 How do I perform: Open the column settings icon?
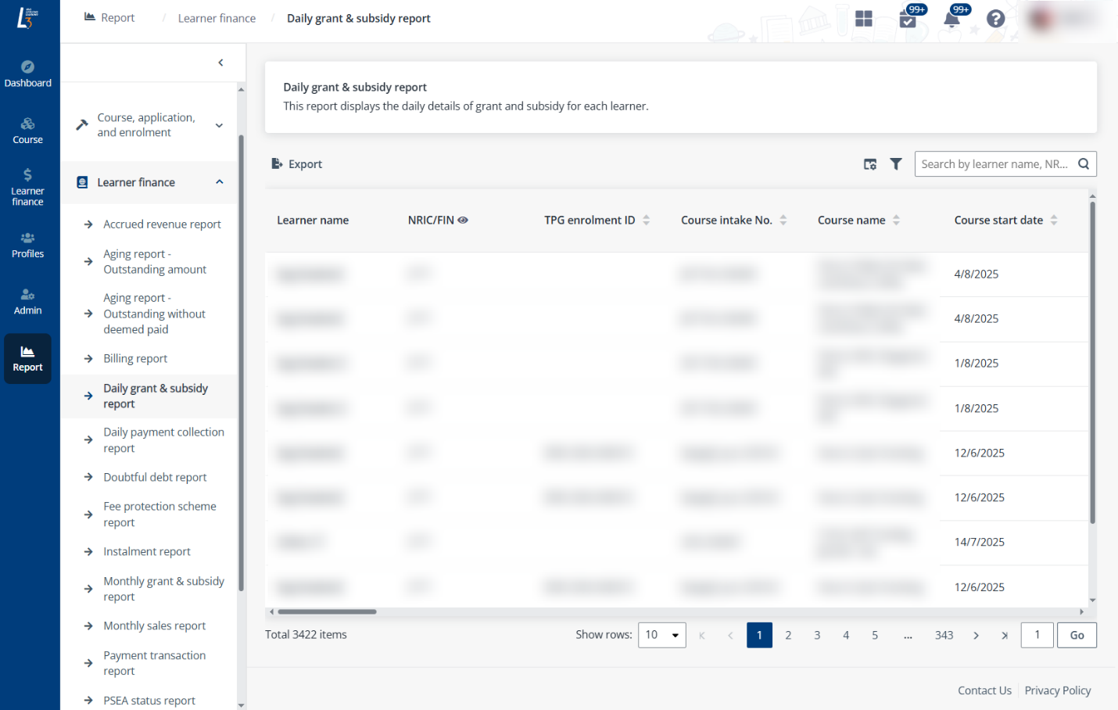(x=870, y=164)
